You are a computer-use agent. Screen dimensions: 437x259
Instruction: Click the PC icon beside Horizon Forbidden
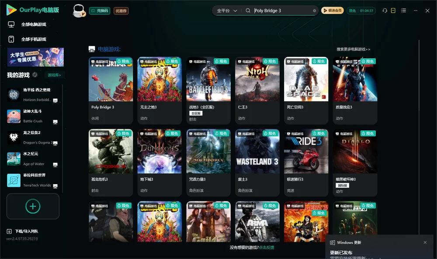coord(55,101)
